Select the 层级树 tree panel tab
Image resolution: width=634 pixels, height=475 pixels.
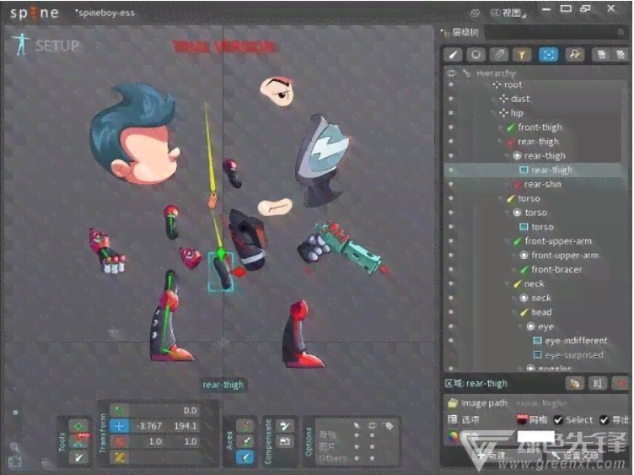pos(460,32)
